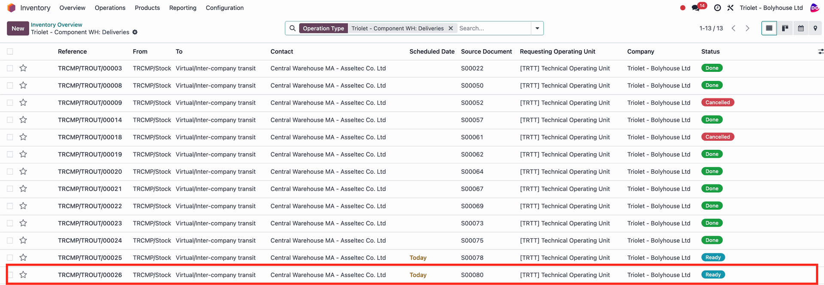824x285 pixels.
Task: Open the Inventory app home icon
Action: pos(11,8)
